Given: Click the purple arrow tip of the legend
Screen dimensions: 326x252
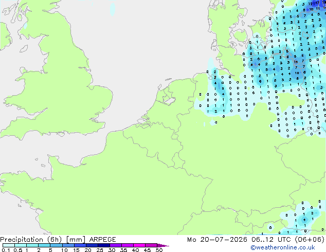Looking at the screenshot, I should tap(163, 245).
